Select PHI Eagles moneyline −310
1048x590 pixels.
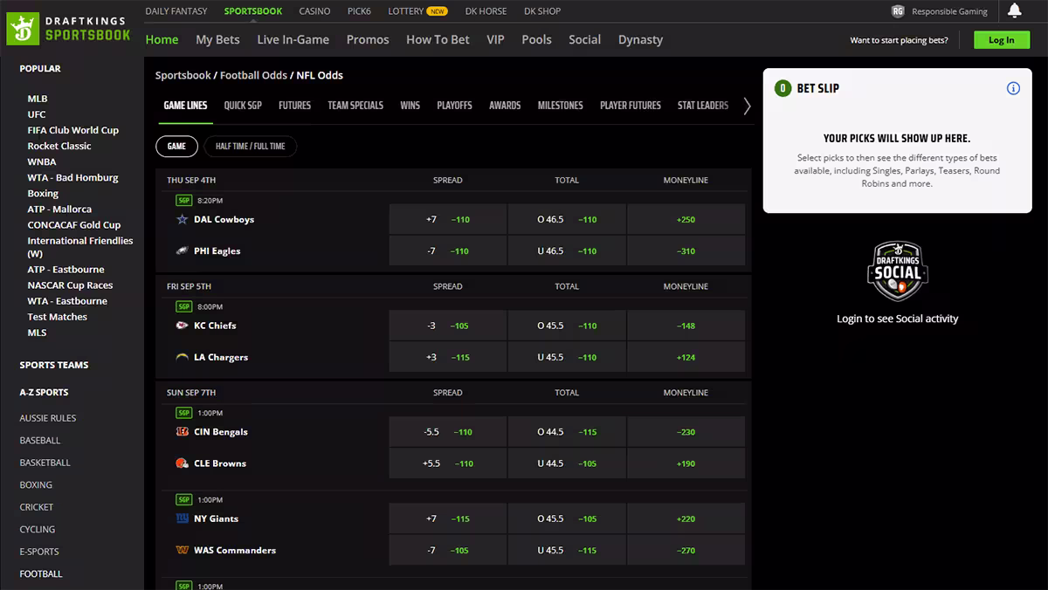click(x=686, y=250)
